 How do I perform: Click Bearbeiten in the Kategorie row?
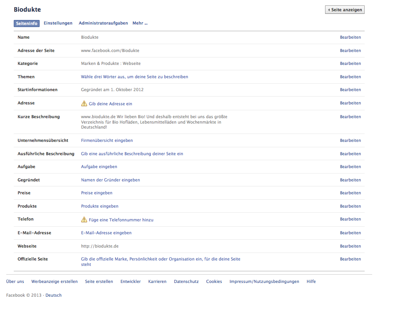[x=350, y=64]
